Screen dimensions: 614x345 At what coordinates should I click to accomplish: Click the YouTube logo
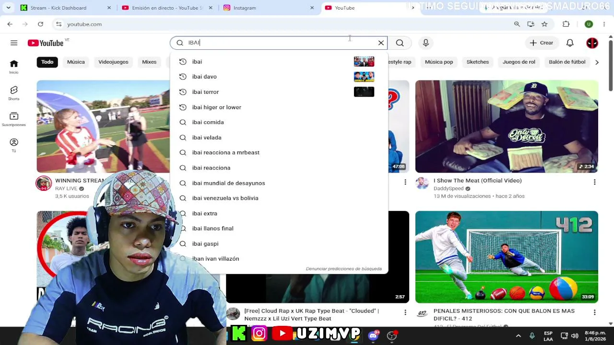point(46,43)
